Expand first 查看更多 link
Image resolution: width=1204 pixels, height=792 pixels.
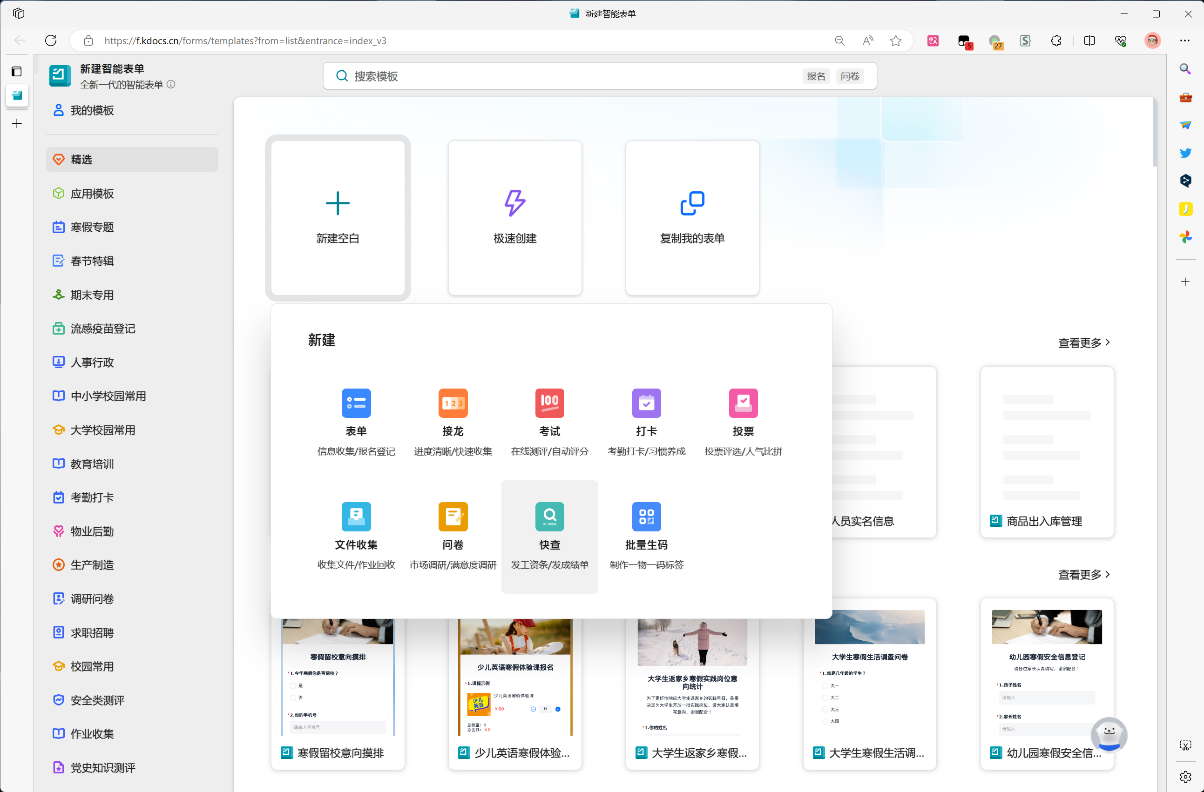click(x=1083, y=343)
